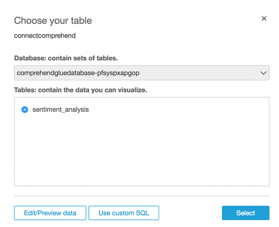Click blank space right of sentiment_analysis row
The height and width of the screenshot is (227, 279).
[186, 110]
